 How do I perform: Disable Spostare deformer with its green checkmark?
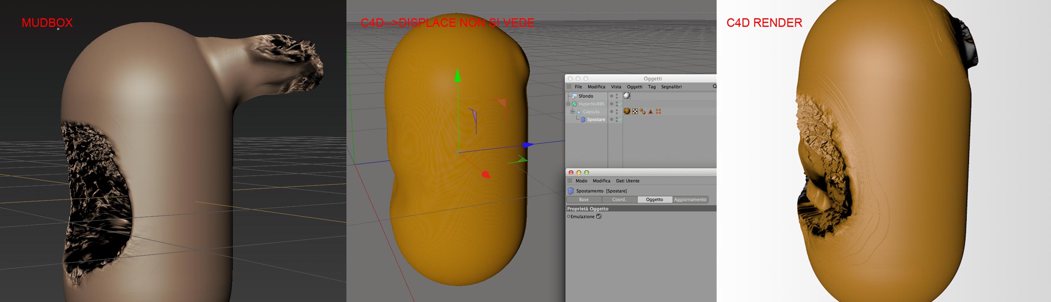pos(620,120)
